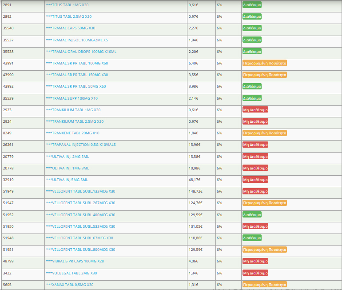
Task: Open TRAMAL ORAL DROPS 100MG X10ML
Action: (81, 52)
